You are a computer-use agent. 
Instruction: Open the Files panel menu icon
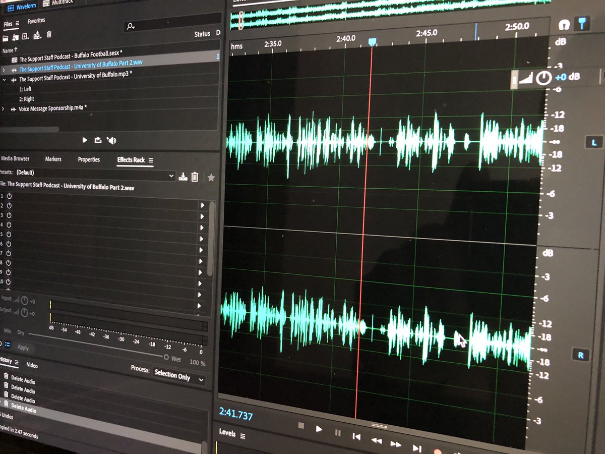pos(17,24)
